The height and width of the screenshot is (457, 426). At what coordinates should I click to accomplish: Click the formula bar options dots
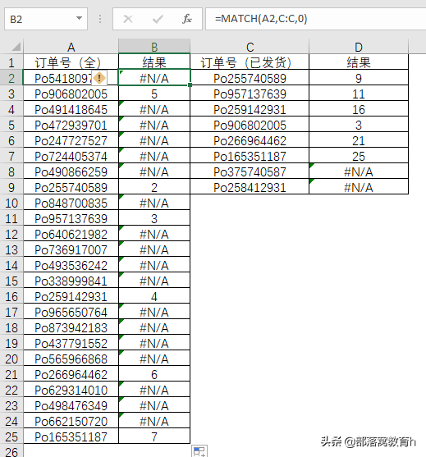pyautogui.click(x=100, y=19)
